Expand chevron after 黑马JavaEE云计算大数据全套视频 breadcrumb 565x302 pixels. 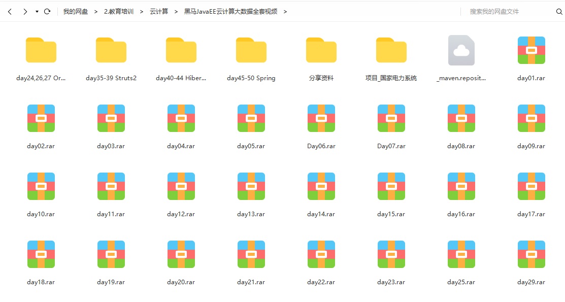(x=285, y=12)
